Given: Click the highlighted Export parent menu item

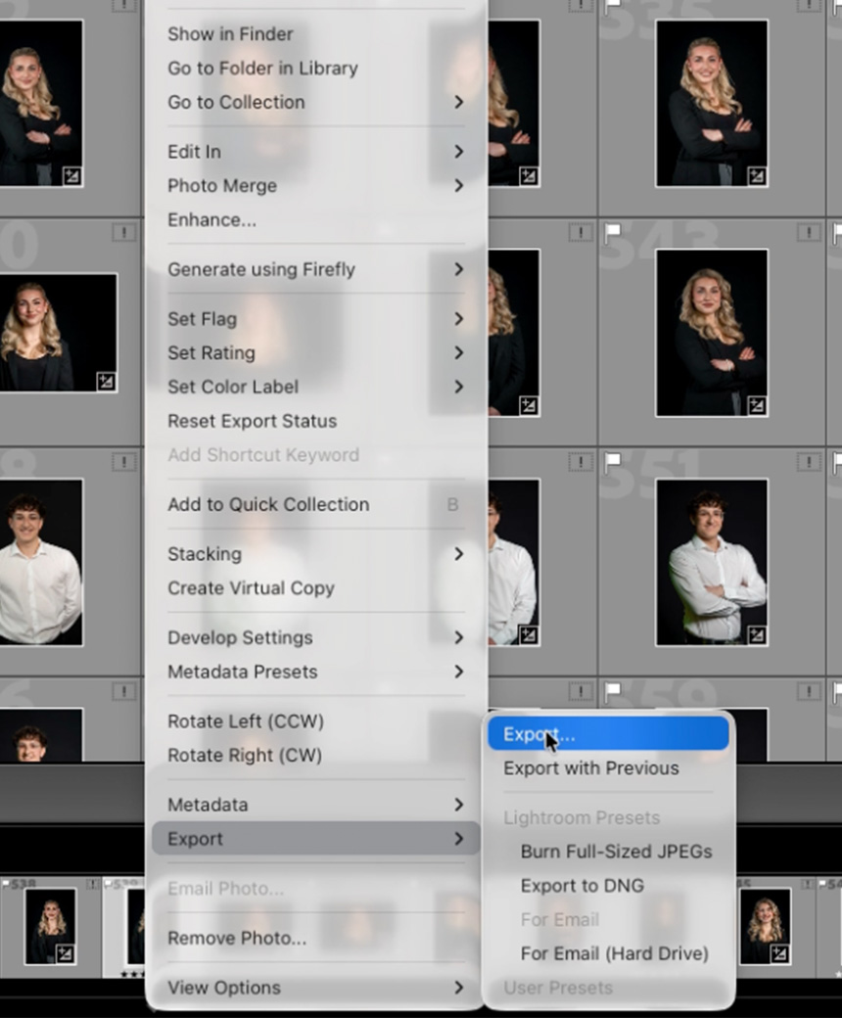Looking at the screenshot, I should coord(316,839).
